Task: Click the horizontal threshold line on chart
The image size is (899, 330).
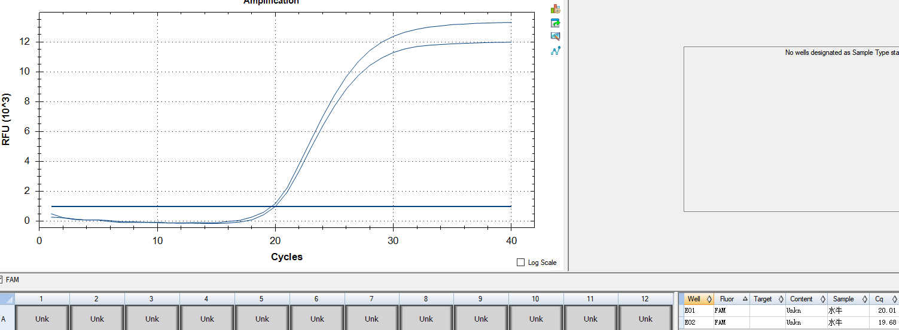Action: click(x=281, y=206)
